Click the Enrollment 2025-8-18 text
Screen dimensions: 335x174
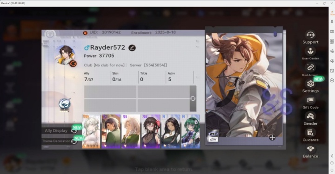(154, 32)
